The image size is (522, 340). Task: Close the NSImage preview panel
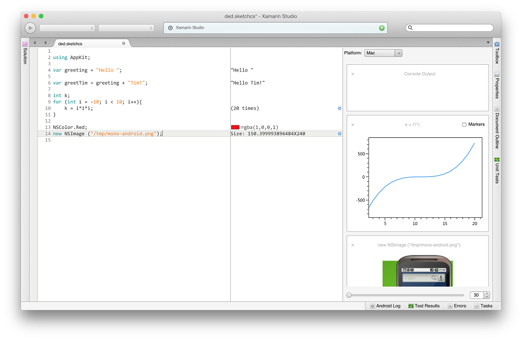pos(352,245)
